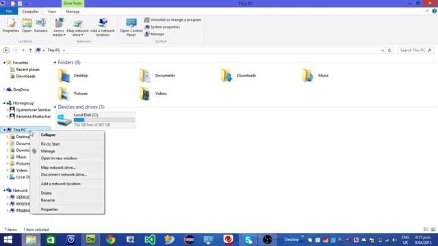Choose Properties in the context menu
Screen dimensions: 438x246
tap(67, 210)
